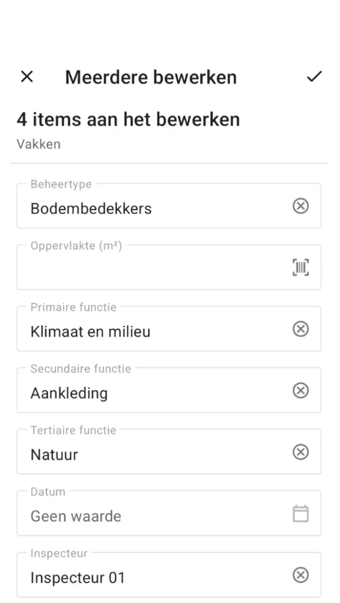Tap the 'Meerdere bewerken' page title
The height and width of the screenshot is (603, 340).
(x=151, y=77)
